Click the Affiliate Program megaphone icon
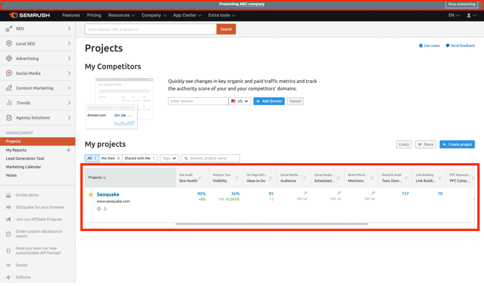Viewport: 484px width, 286px height. [x=8, y=219]
